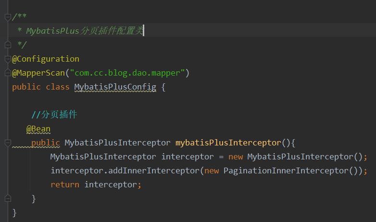
Task: Click the @MapperScan annotation name
Action: click(x=38, y=73)
